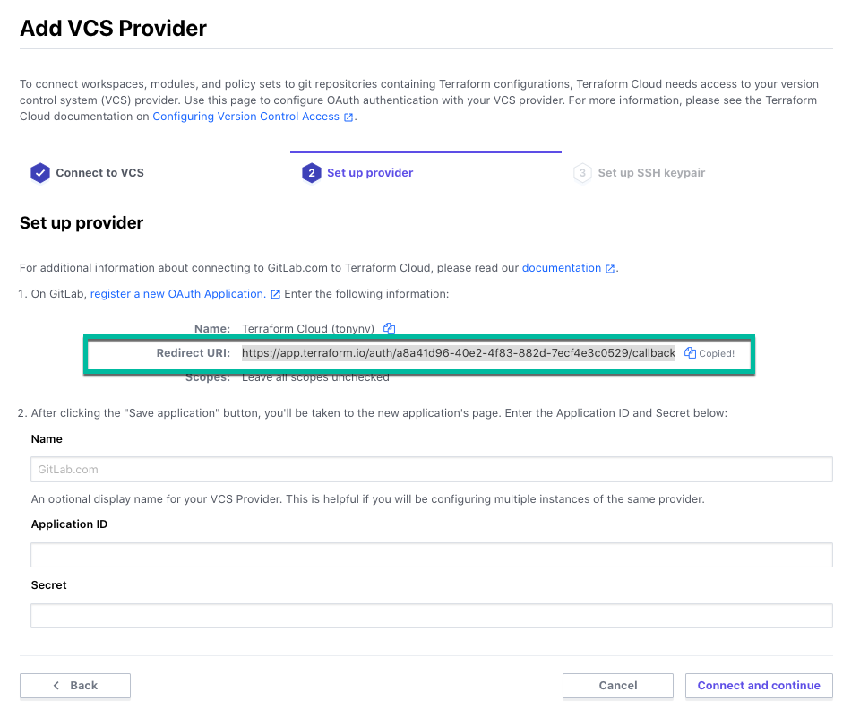The width and height of the screenshot is (860, 727).
Task: Click external link icon after Configuring Version Control Access
Action: tap(348, 117)
